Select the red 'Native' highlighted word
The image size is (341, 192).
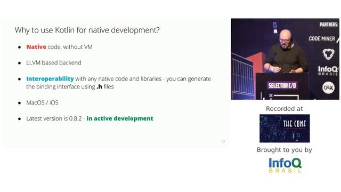point(36,47)
